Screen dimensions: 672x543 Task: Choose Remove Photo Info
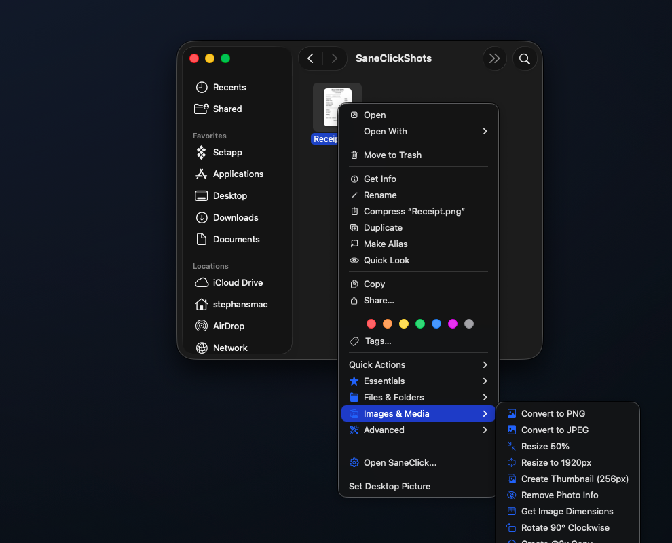click(568, 495)
